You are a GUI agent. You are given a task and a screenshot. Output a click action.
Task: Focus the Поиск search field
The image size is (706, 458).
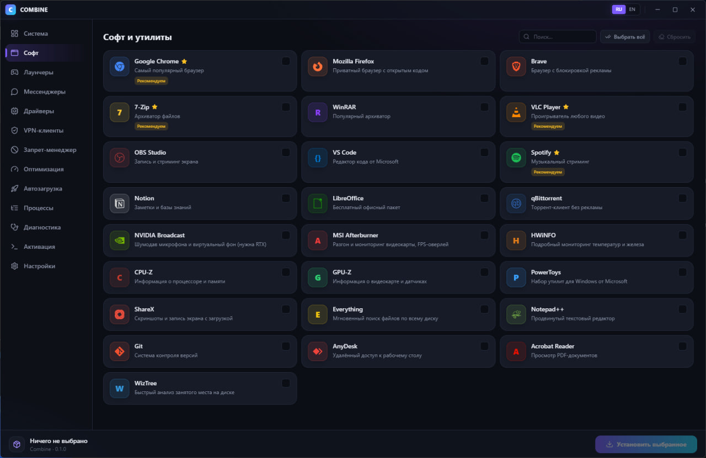coord(558,37)
